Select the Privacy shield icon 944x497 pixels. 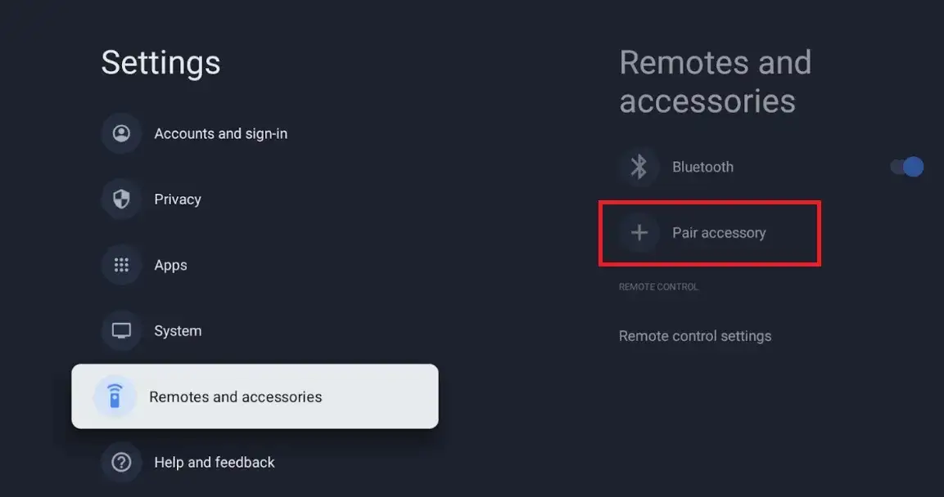point(120,199)
